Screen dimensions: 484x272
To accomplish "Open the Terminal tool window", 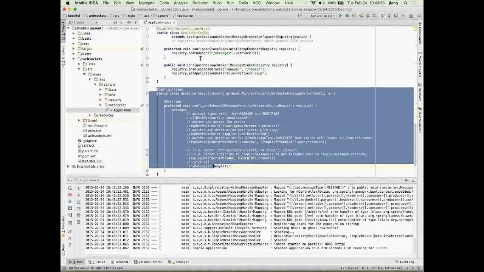I will point(119,262).
